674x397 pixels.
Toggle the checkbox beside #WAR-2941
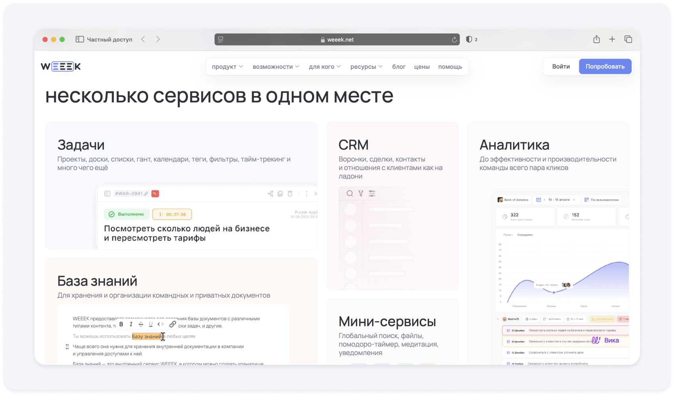(107, 193)
